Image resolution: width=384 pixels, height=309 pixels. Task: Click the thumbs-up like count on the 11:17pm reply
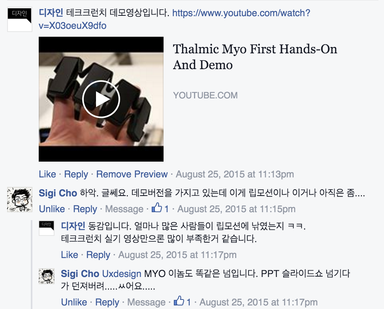tap(183, 302)
